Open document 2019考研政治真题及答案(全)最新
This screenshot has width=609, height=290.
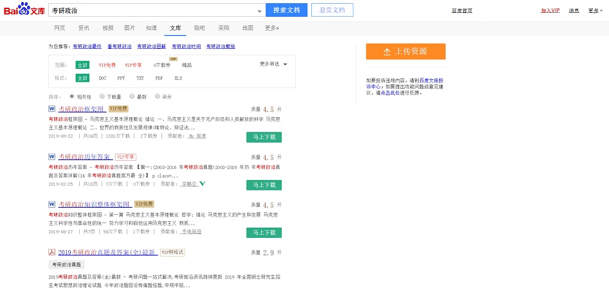(107, 252)
